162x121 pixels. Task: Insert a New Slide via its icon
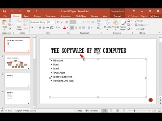coord(19,22)
